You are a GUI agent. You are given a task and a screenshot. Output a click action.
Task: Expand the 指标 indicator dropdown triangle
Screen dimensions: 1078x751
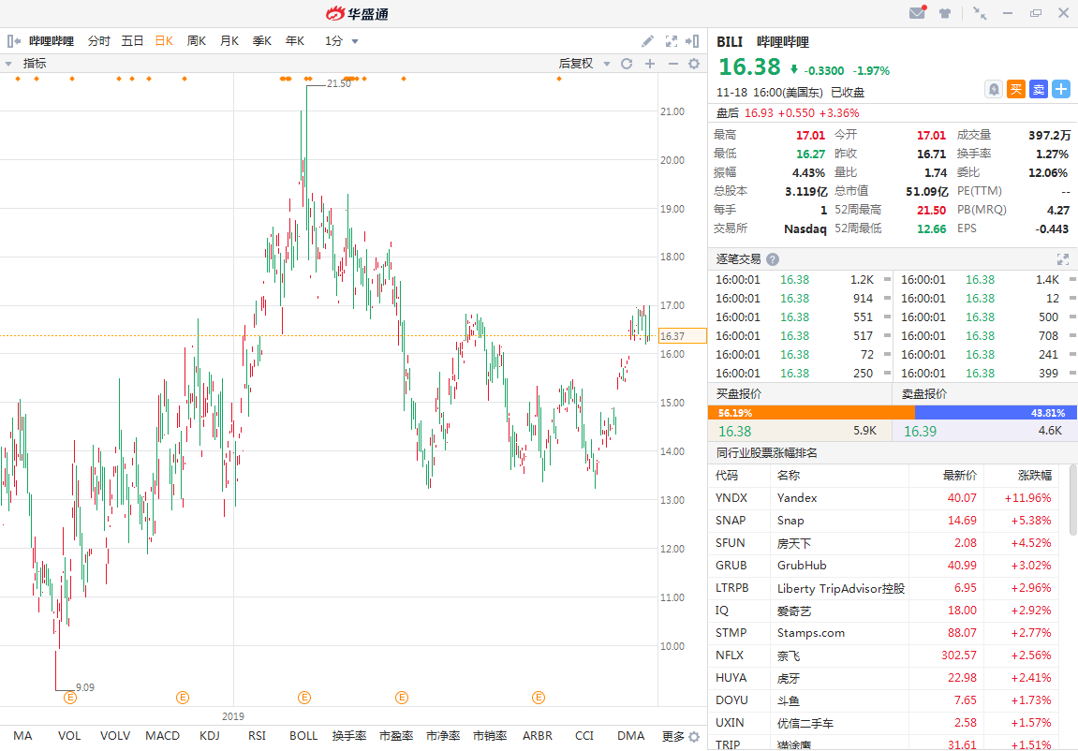click(x=8, y=64)
